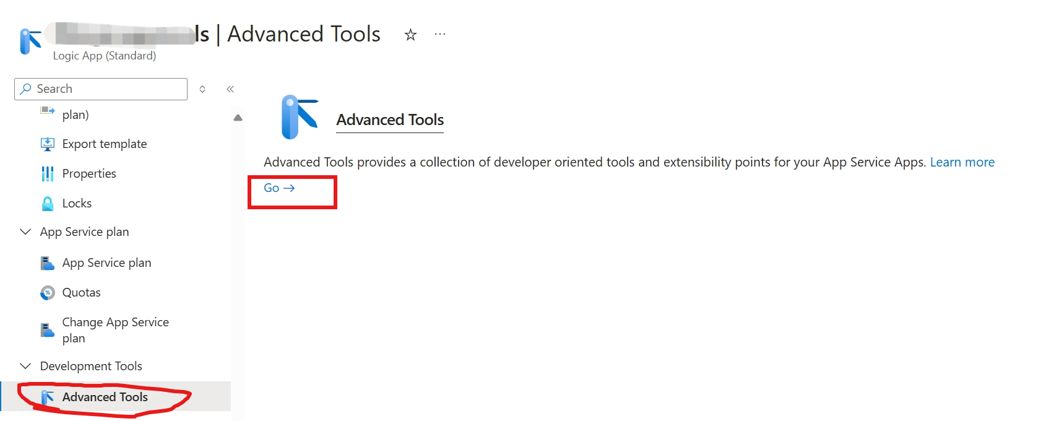
Task: Select Advanced Tools in sidebar menu
Action: (x=105, y=397)
